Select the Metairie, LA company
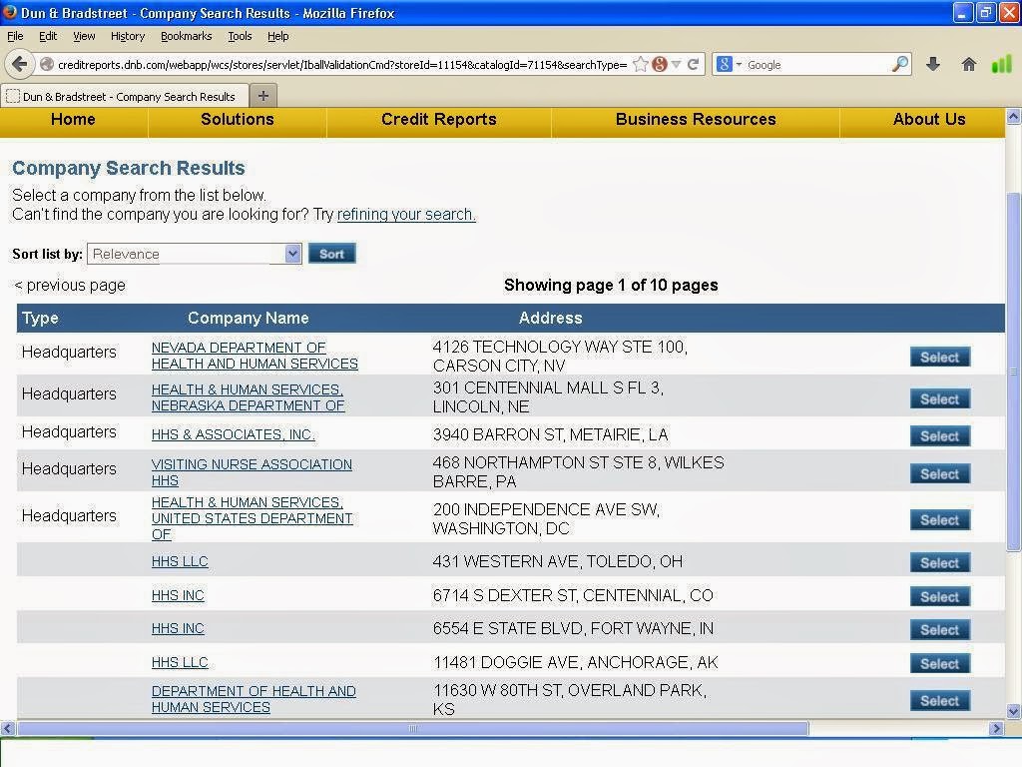The width and height of the screenshot is (1022, 767). pos(940,435)
